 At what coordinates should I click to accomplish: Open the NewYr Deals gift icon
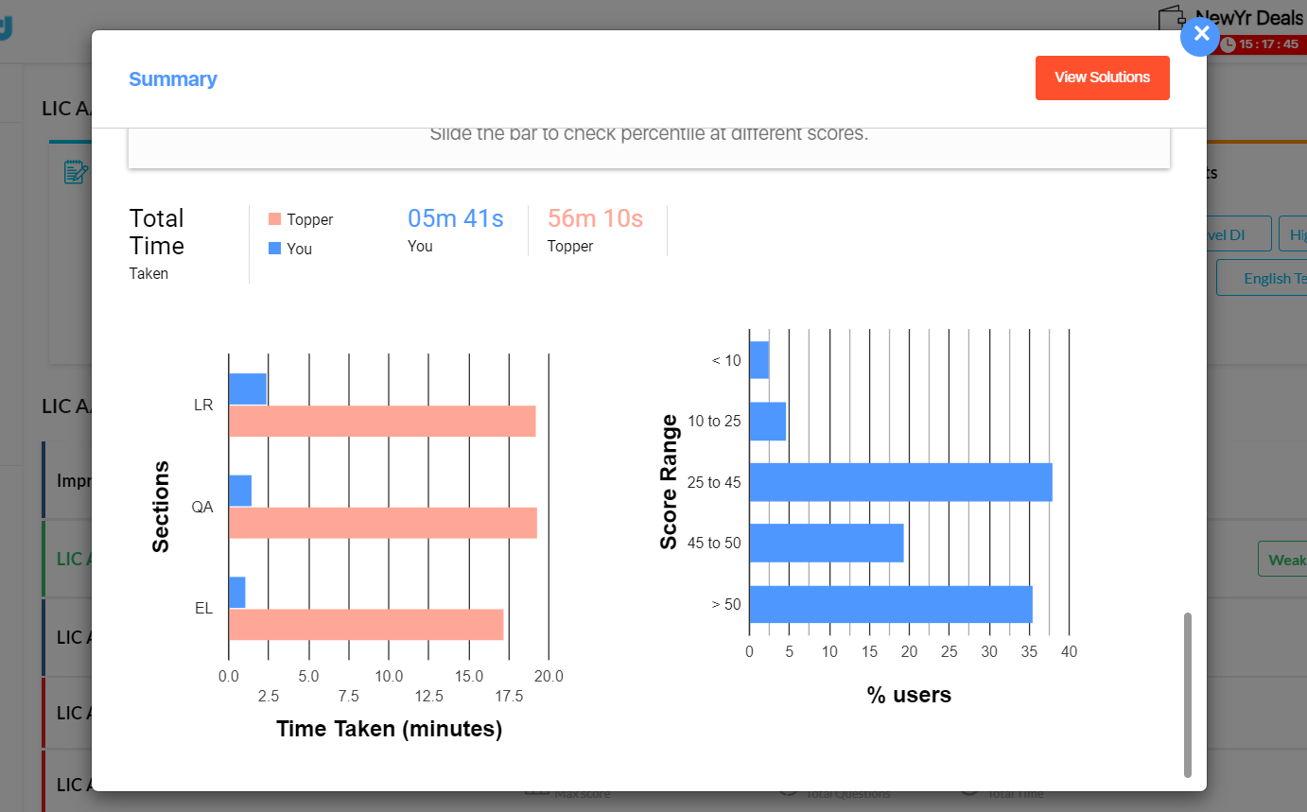[1173, 18]
